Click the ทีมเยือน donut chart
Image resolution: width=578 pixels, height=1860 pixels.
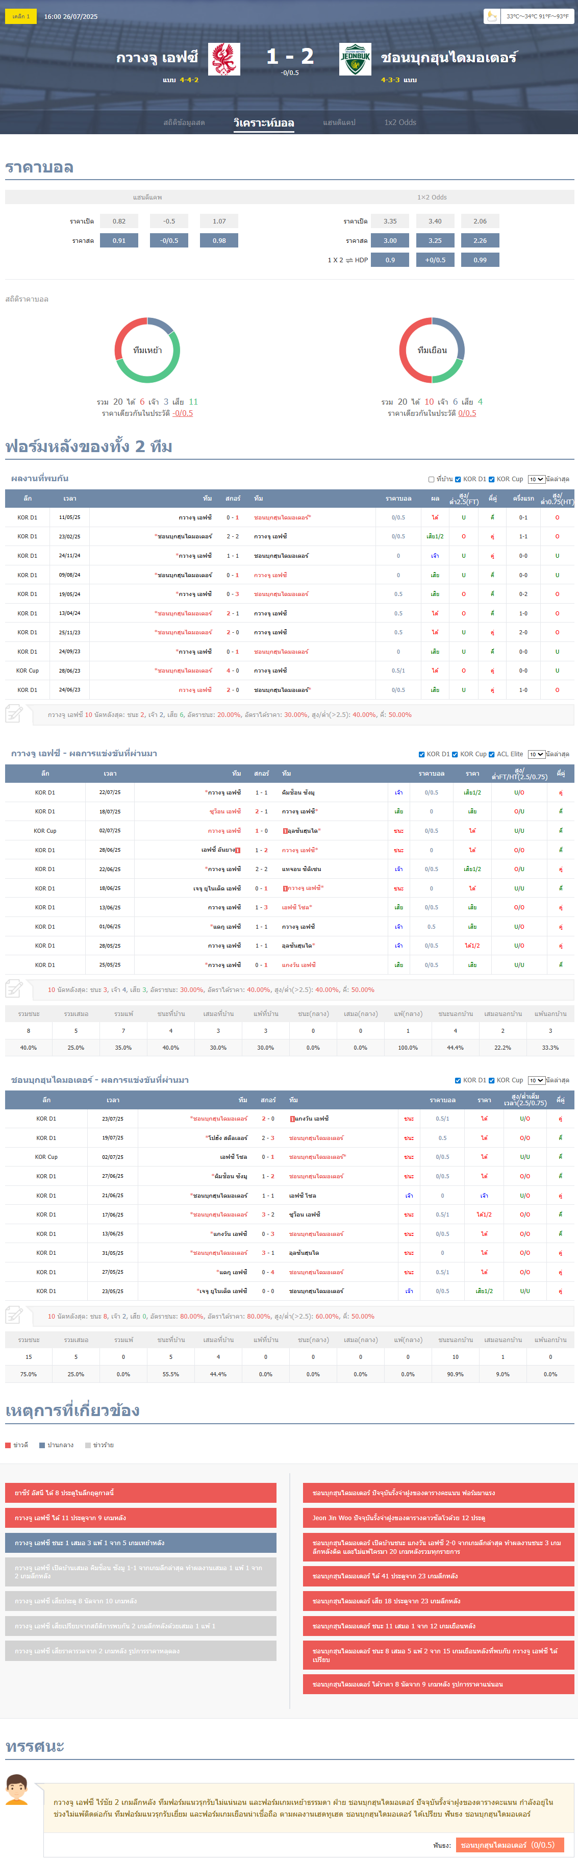coord(432,350)
